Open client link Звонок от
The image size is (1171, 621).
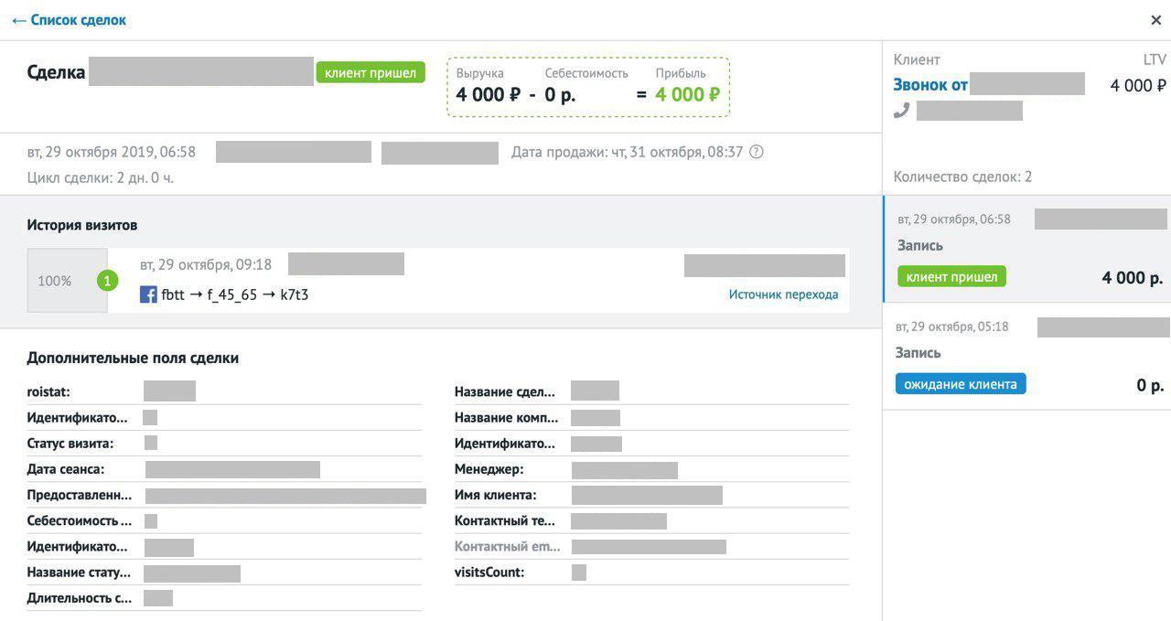(x=930, y=85)
